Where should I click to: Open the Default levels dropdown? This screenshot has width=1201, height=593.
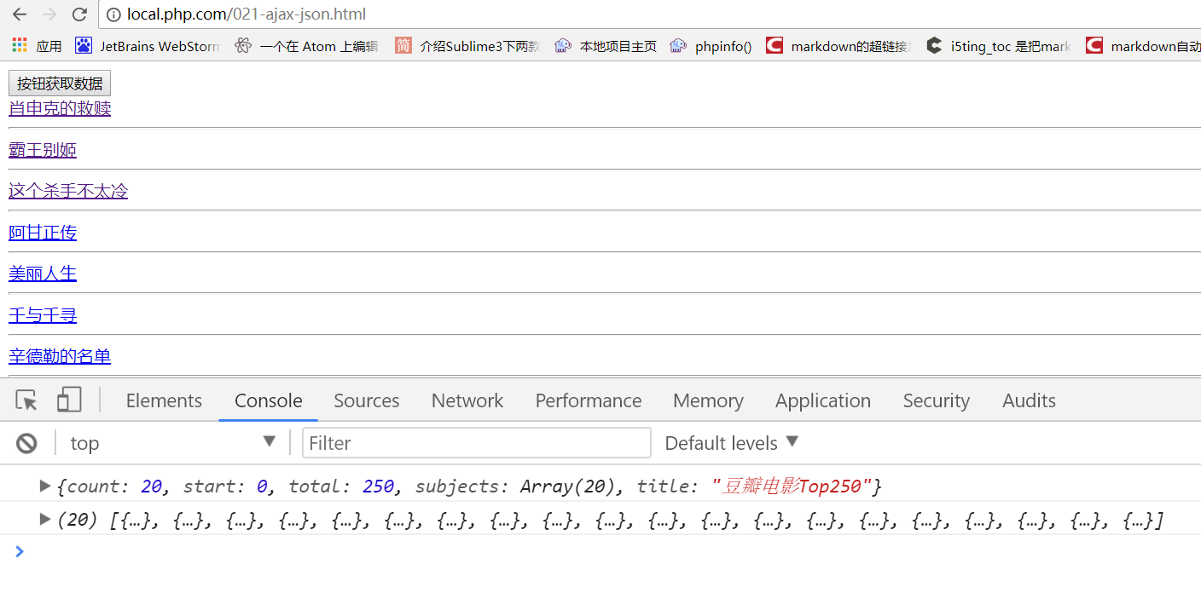(x=731, y=443)
